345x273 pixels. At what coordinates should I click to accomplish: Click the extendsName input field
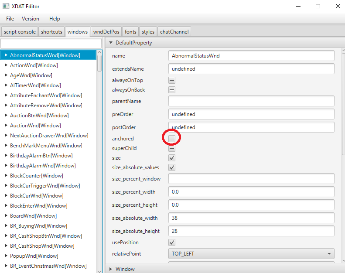point(251,68)
